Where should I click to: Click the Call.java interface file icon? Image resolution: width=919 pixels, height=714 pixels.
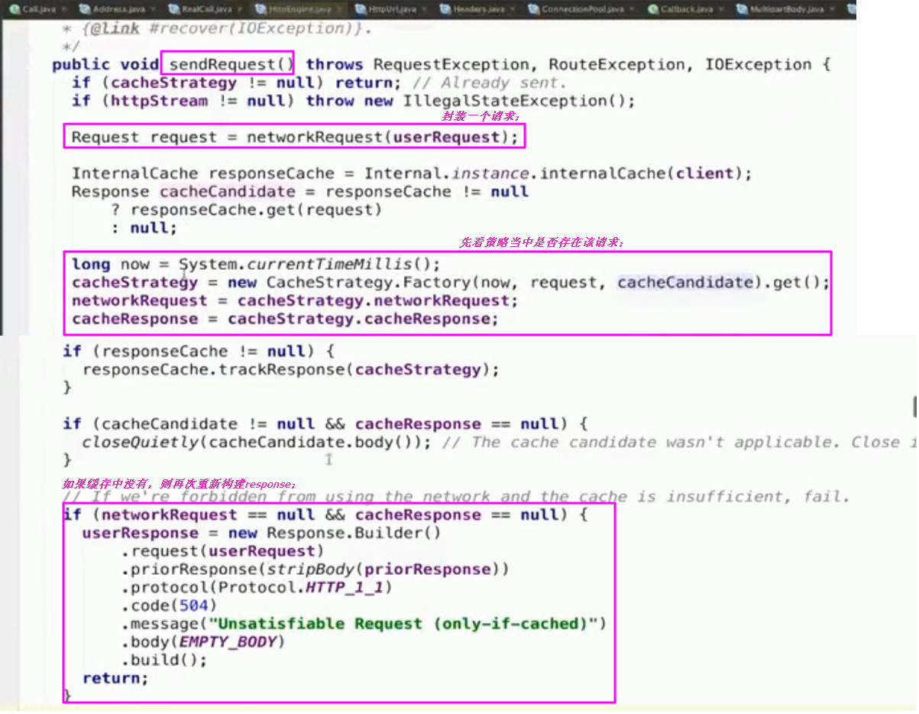click(14, 9)
